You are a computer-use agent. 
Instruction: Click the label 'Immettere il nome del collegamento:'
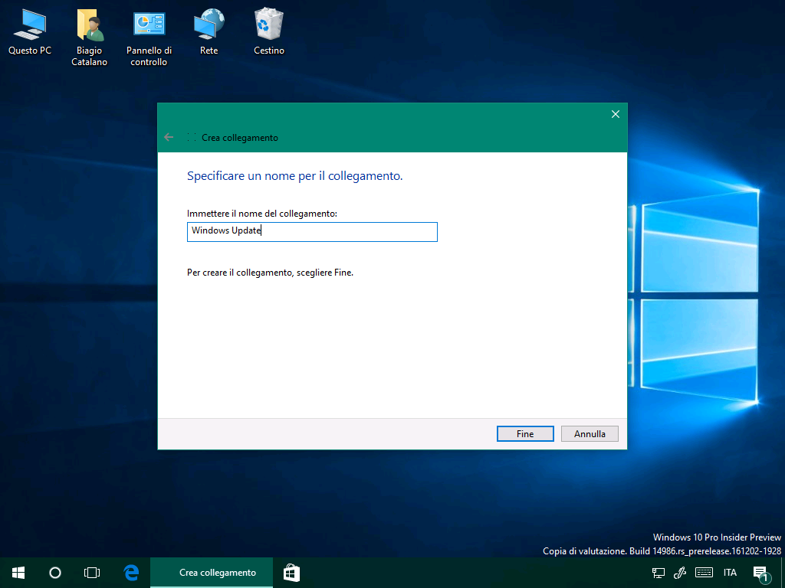[262, 214]
